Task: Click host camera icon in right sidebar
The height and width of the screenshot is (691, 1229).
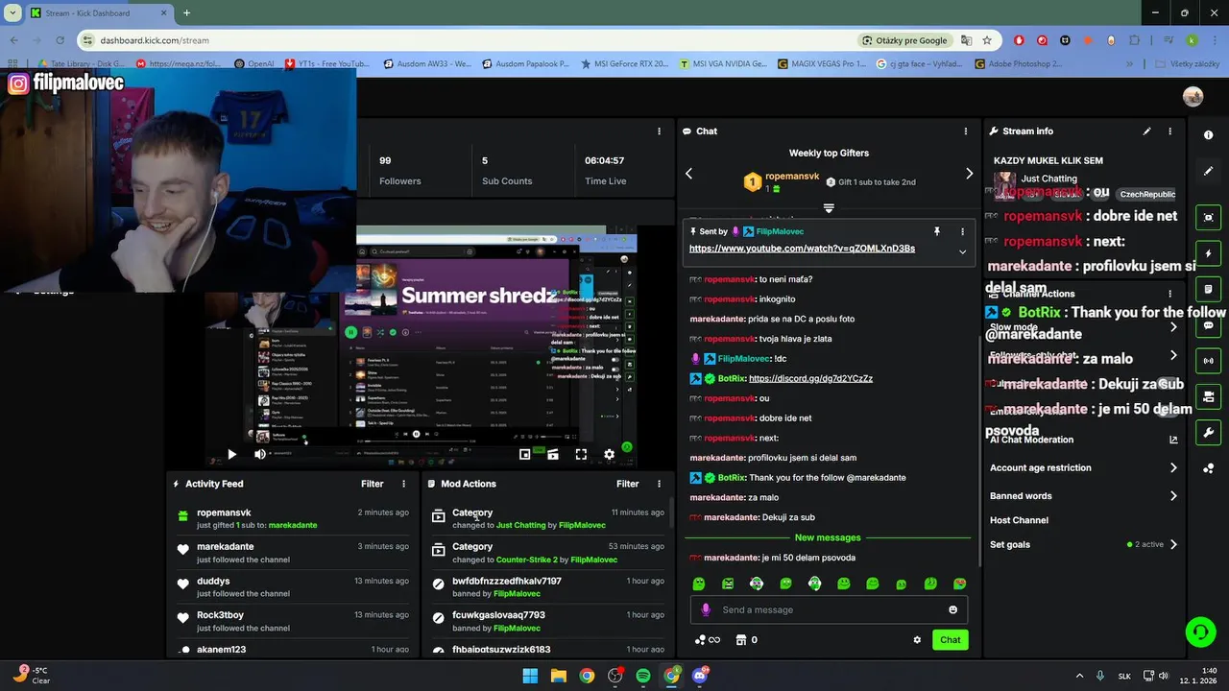Action: tap(1208, 396)
